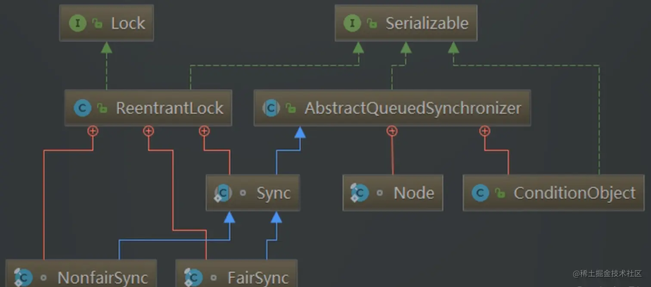This screenshot has height=287, width=651.
Task: Click the blue extends arrowhead under AbstractQueuedSynchronizer
Action: (x=300, y=132)
